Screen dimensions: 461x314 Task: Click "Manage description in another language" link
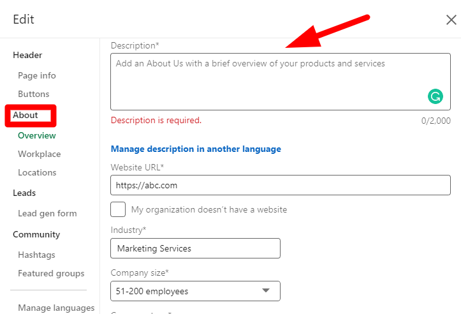coord(196,149)
